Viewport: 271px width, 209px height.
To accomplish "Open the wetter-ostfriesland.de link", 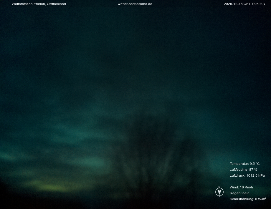I will click(x=135, y=4).
